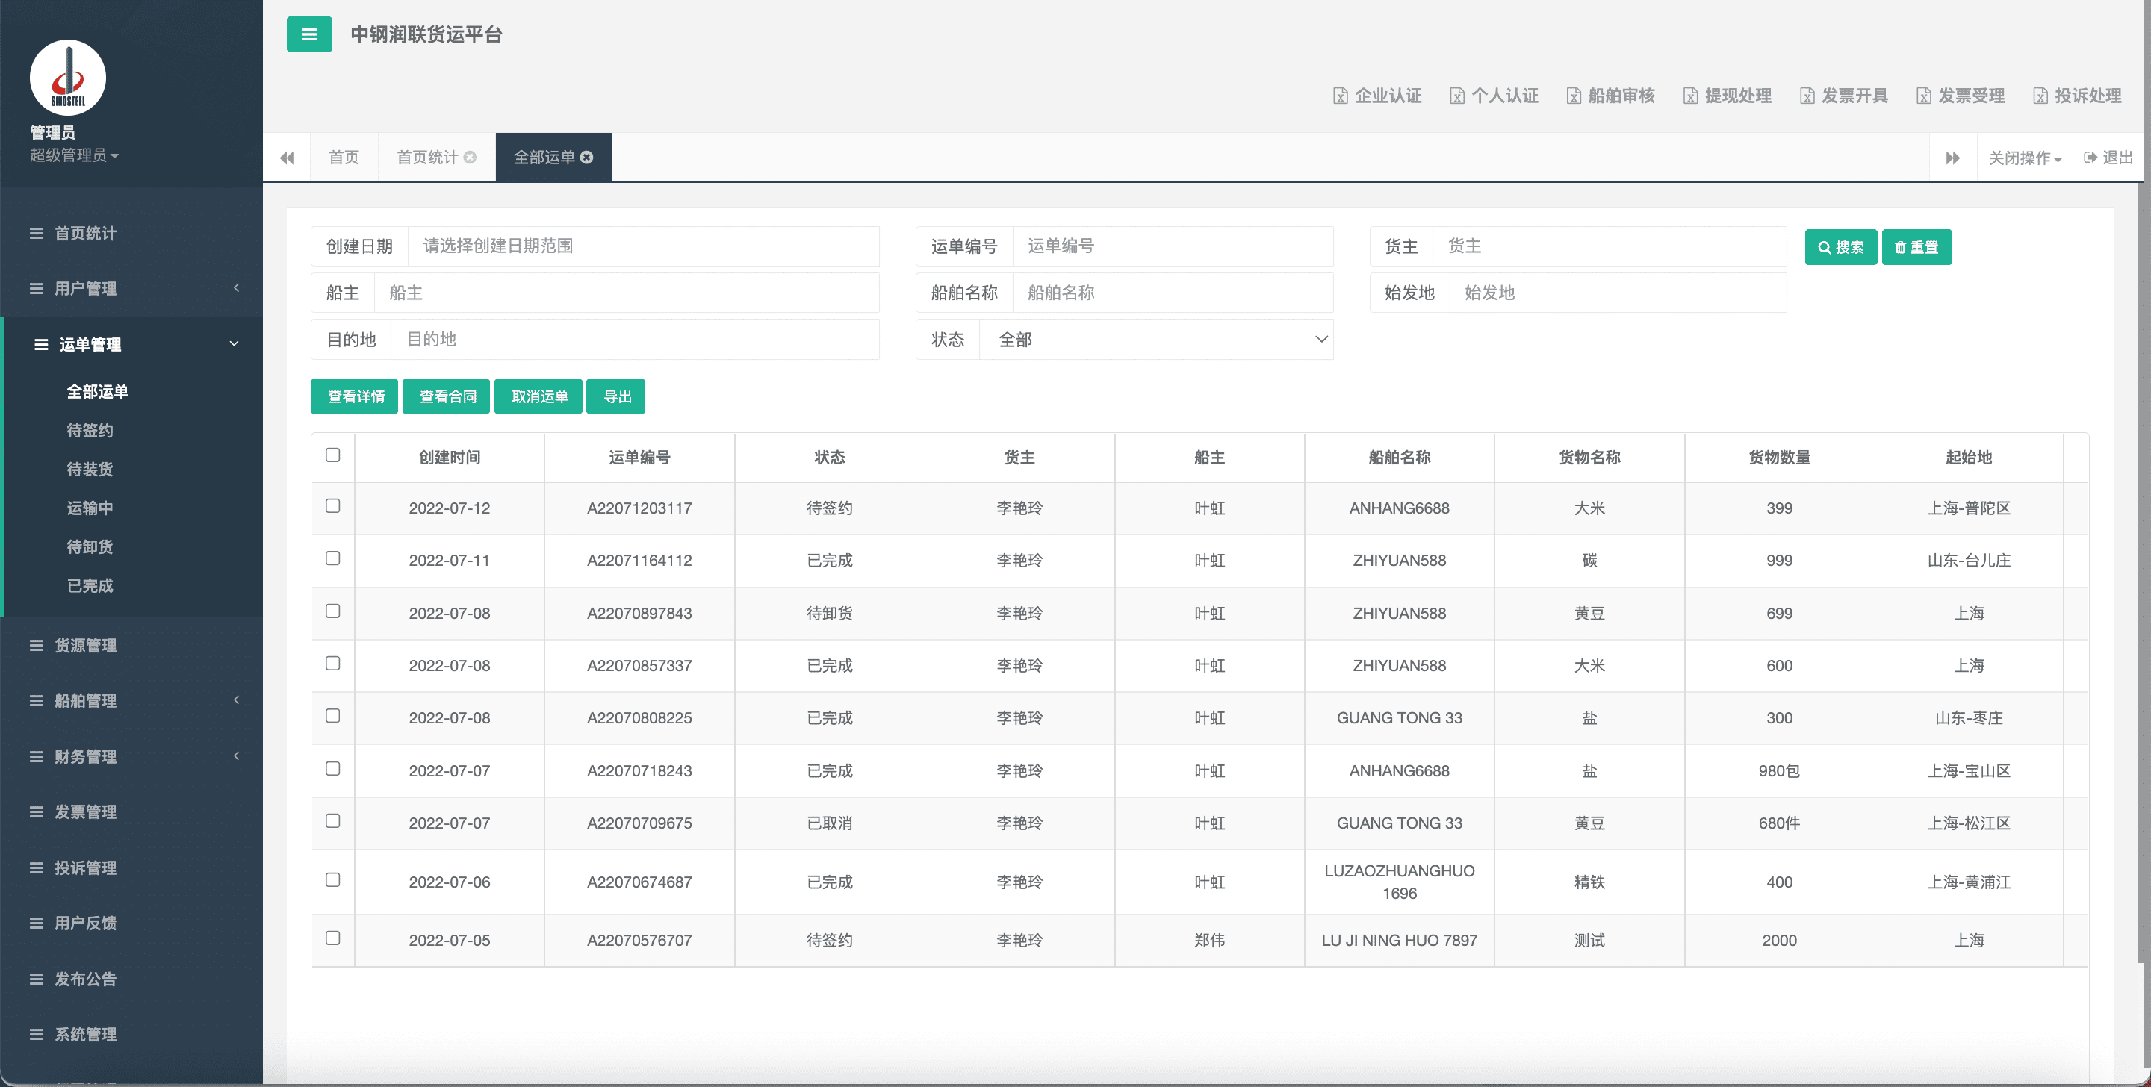Check the row for waybill A22070857337
The width and height of the screenshot is (2151, 1087).
[332, 664]
